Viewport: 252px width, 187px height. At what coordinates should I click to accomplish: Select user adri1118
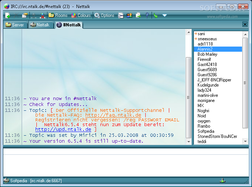pos(218,44)
